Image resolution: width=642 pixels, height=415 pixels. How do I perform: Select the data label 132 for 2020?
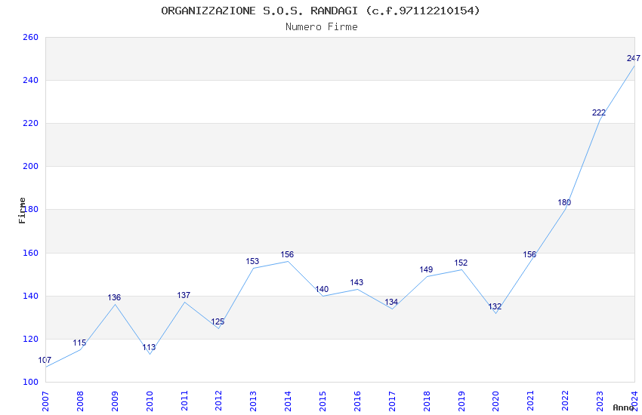495,306
